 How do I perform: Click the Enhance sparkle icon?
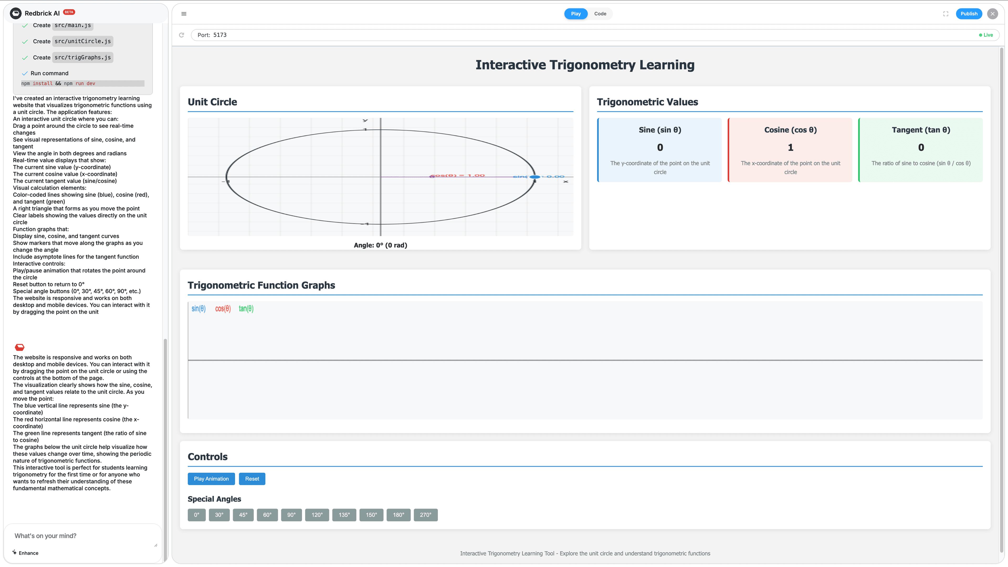pos(14,552)
